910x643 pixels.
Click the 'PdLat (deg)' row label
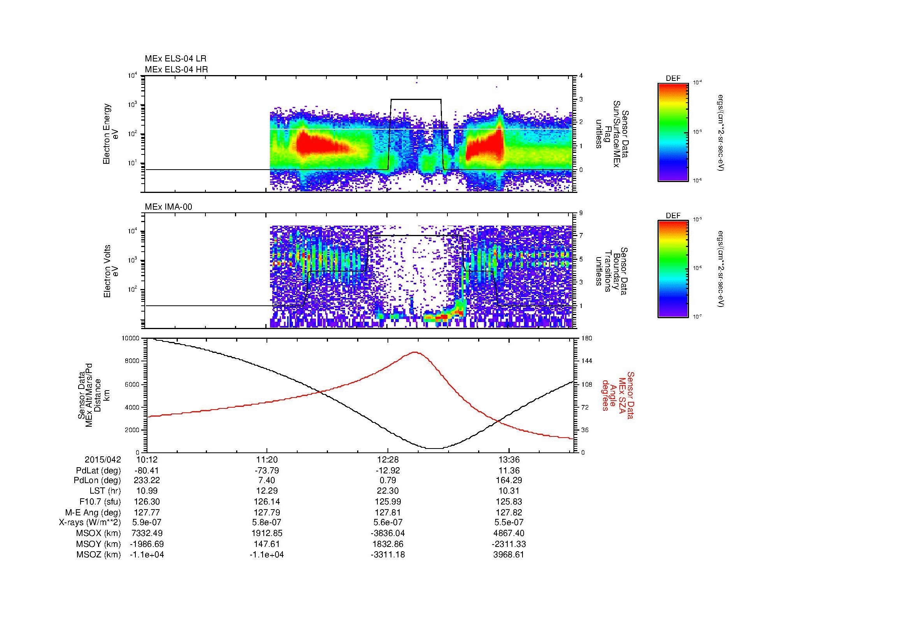[98, 471]
